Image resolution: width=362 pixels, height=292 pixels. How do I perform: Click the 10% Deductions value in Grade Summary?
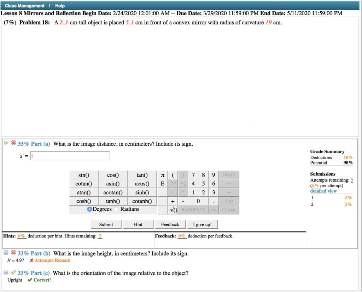(348, 158)
